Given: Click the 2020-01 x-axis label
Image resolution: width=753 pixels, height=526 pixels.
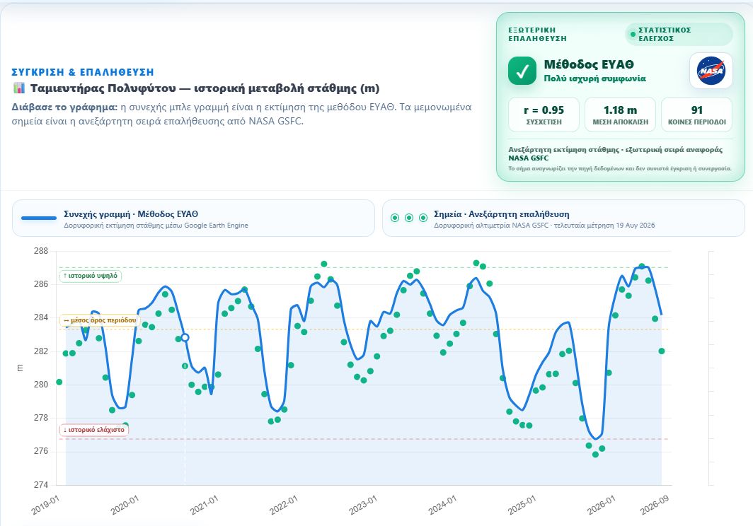Looking at the screenshot, I should (125, 505).
